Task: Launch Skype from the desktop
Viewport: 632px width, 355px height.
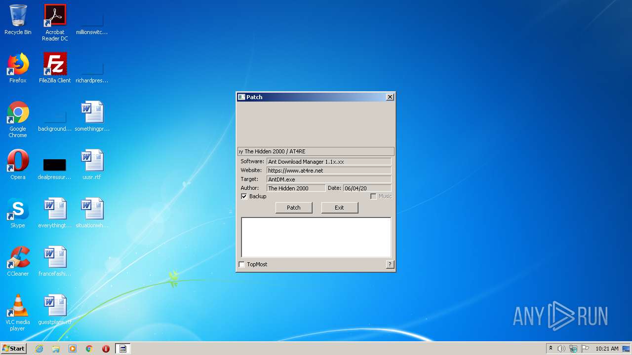Action: [18, 213]
